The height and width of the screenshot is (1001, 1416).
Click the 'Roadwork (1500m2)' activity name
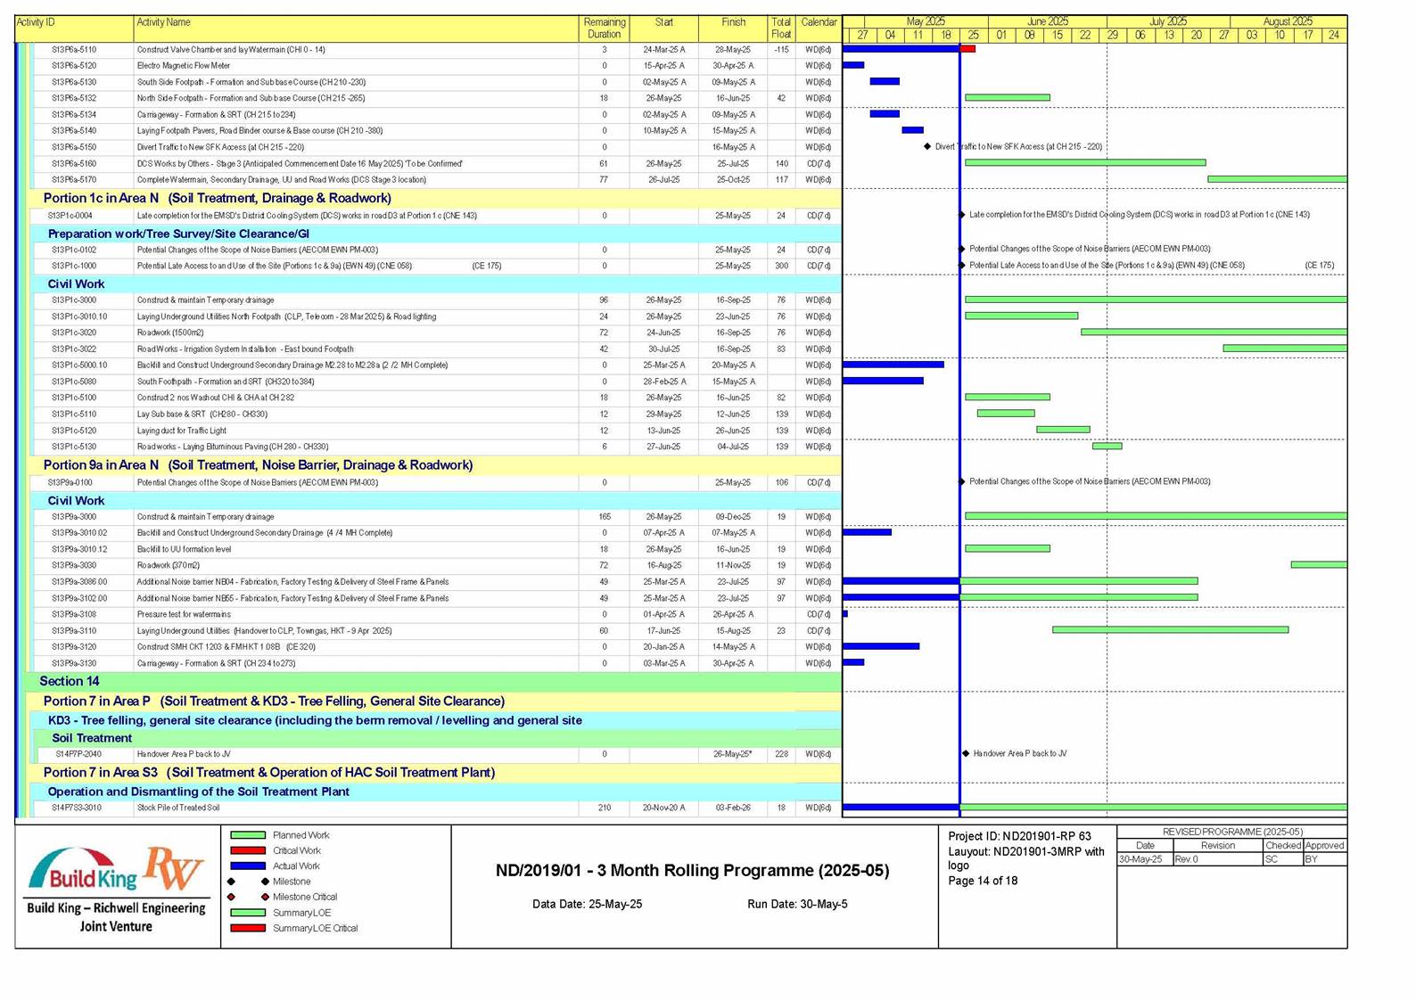(x=170, y=332)
